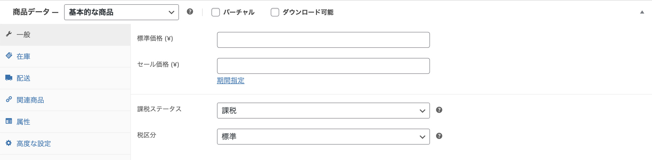Viewport: 652px width, 160px height.
Task: Open the 課税ステータス dropdown
Action: [323, 111]
